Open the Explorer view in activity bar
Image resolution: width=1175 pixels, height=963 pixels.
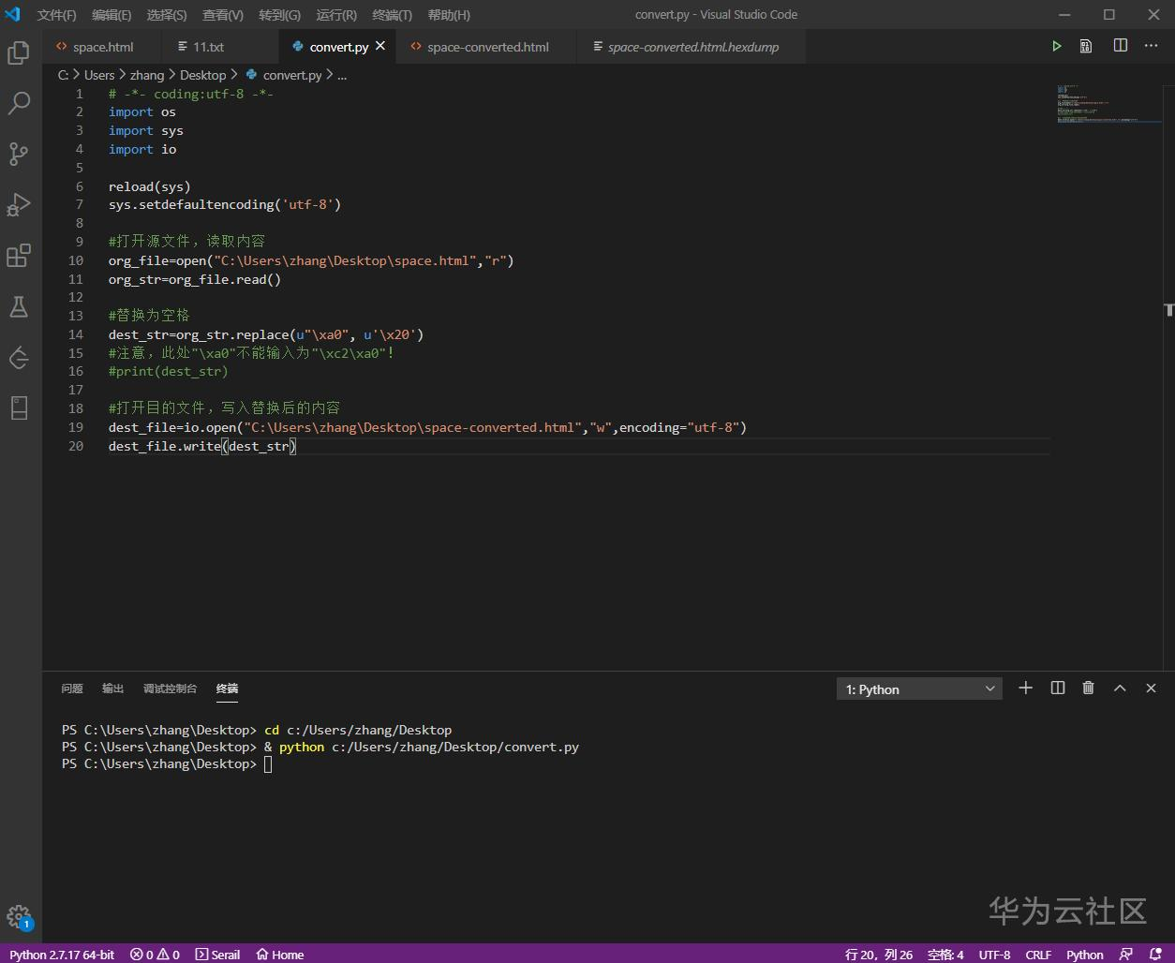pos(19,52)
